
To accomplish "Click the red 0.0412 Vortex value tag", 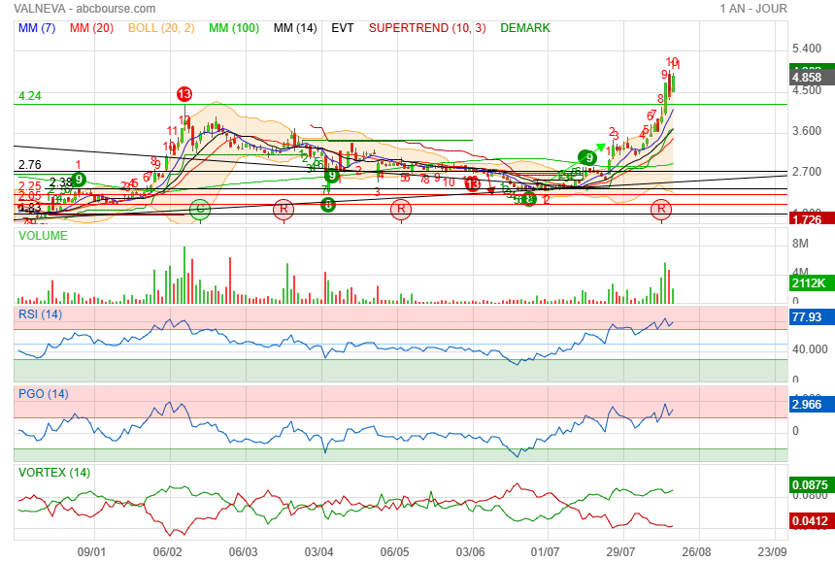I will (812, 521).
